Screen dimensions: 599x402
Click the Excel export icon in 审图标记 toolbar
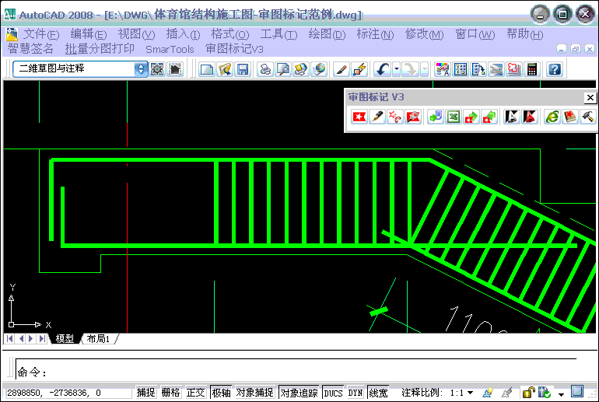click(x=453, y=117)
